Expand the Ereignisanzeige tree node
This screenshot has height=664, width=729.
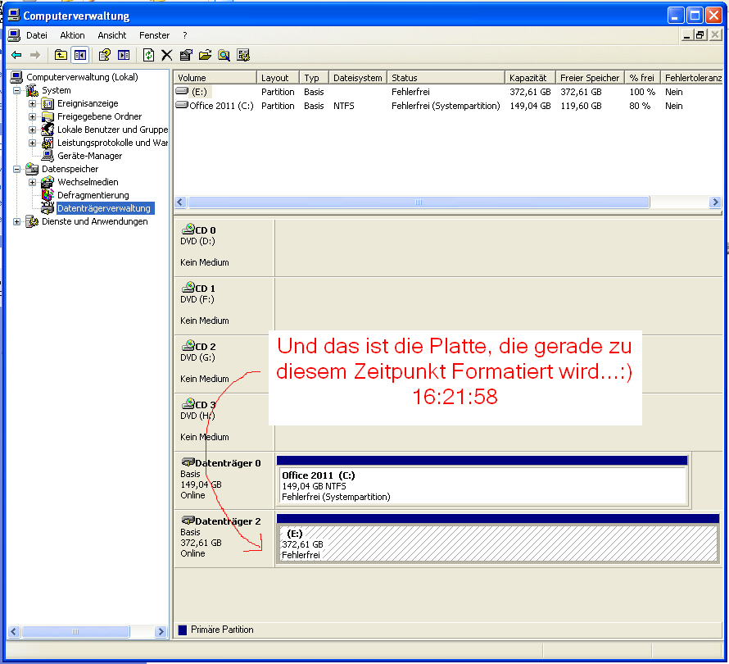pyautogui.click(x=32, y=103)
